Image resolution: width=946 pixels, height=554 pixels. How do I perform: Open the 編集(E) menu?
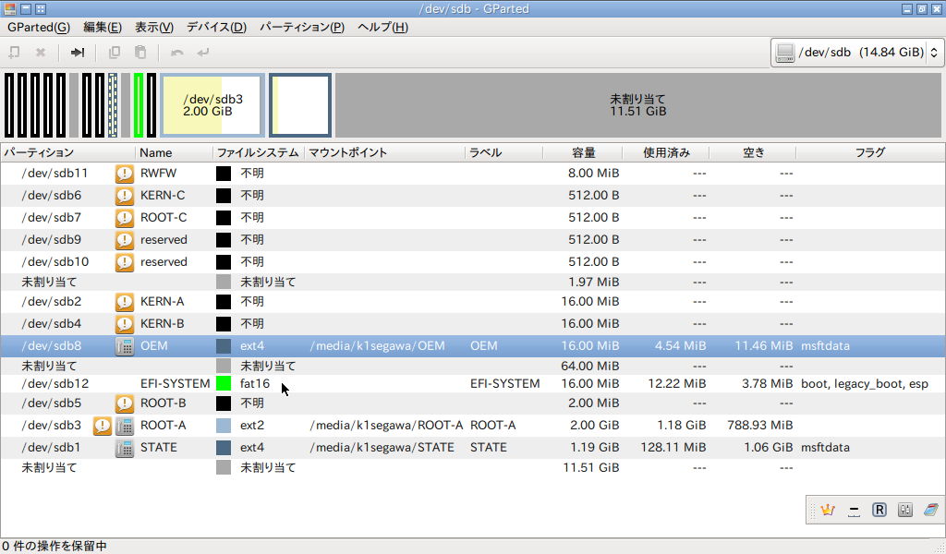coord(102,27)
